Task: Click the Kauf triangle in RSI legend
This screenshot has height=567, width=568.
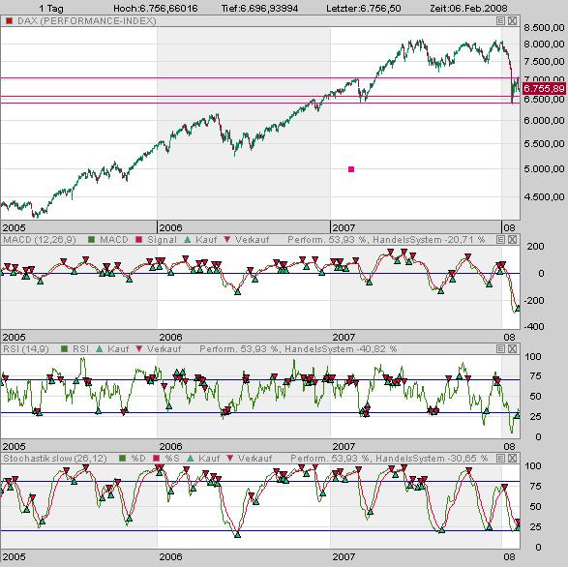Action: click(x=100, y=349)
